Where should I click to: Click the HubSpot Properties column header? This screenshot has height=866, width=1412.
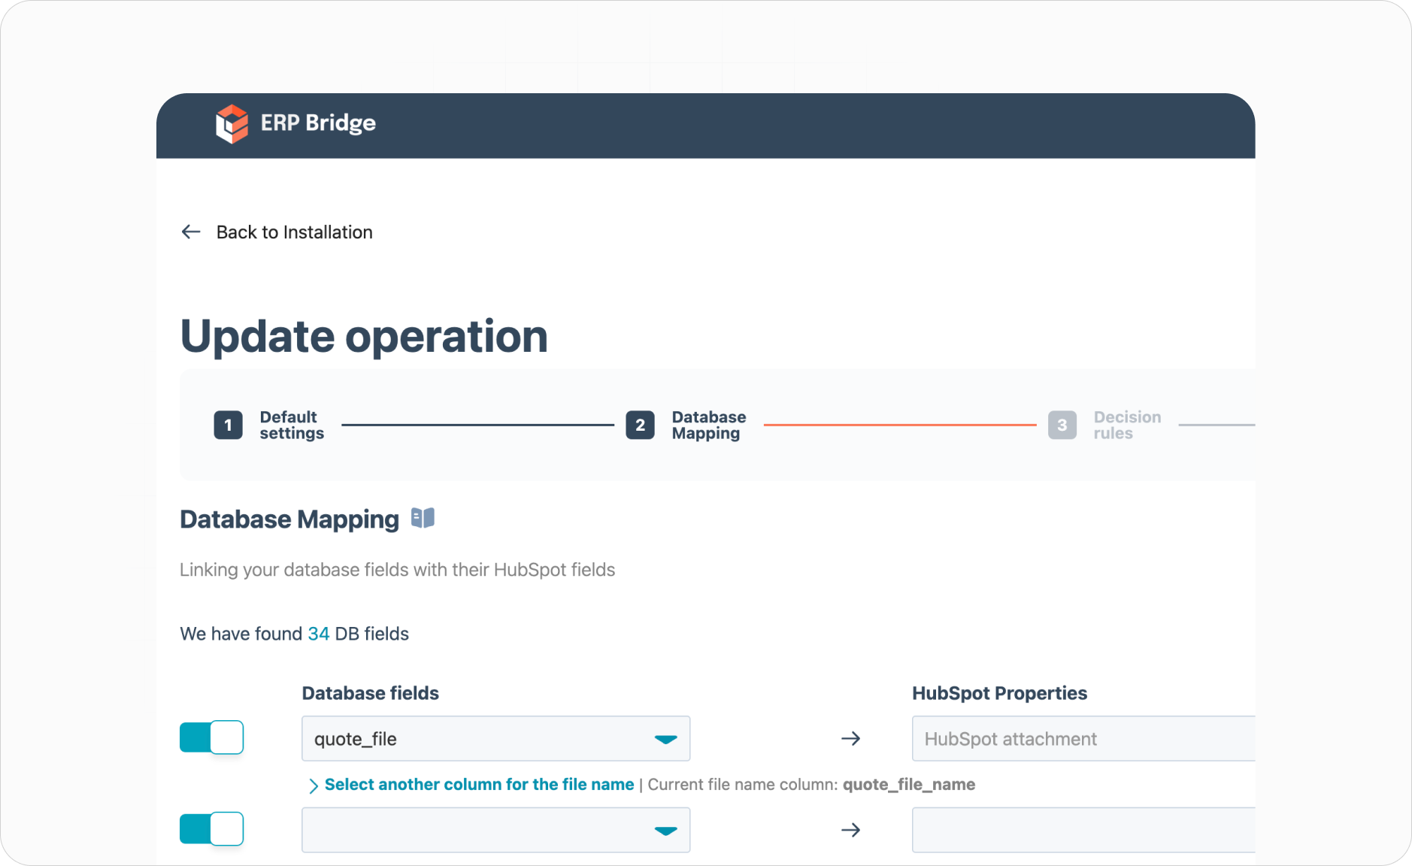tap(999, 693)
